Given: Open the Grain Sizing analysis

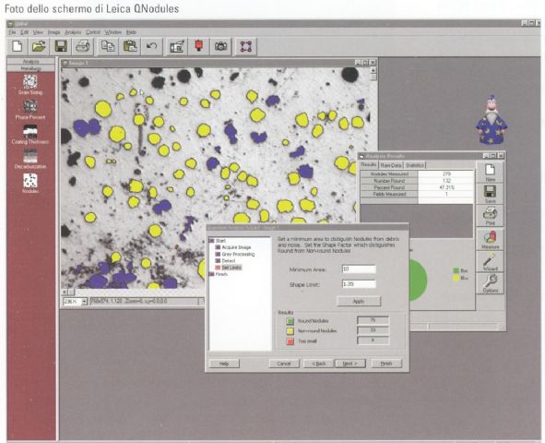Looking at the screenshot, I should [x=30, y=85].
